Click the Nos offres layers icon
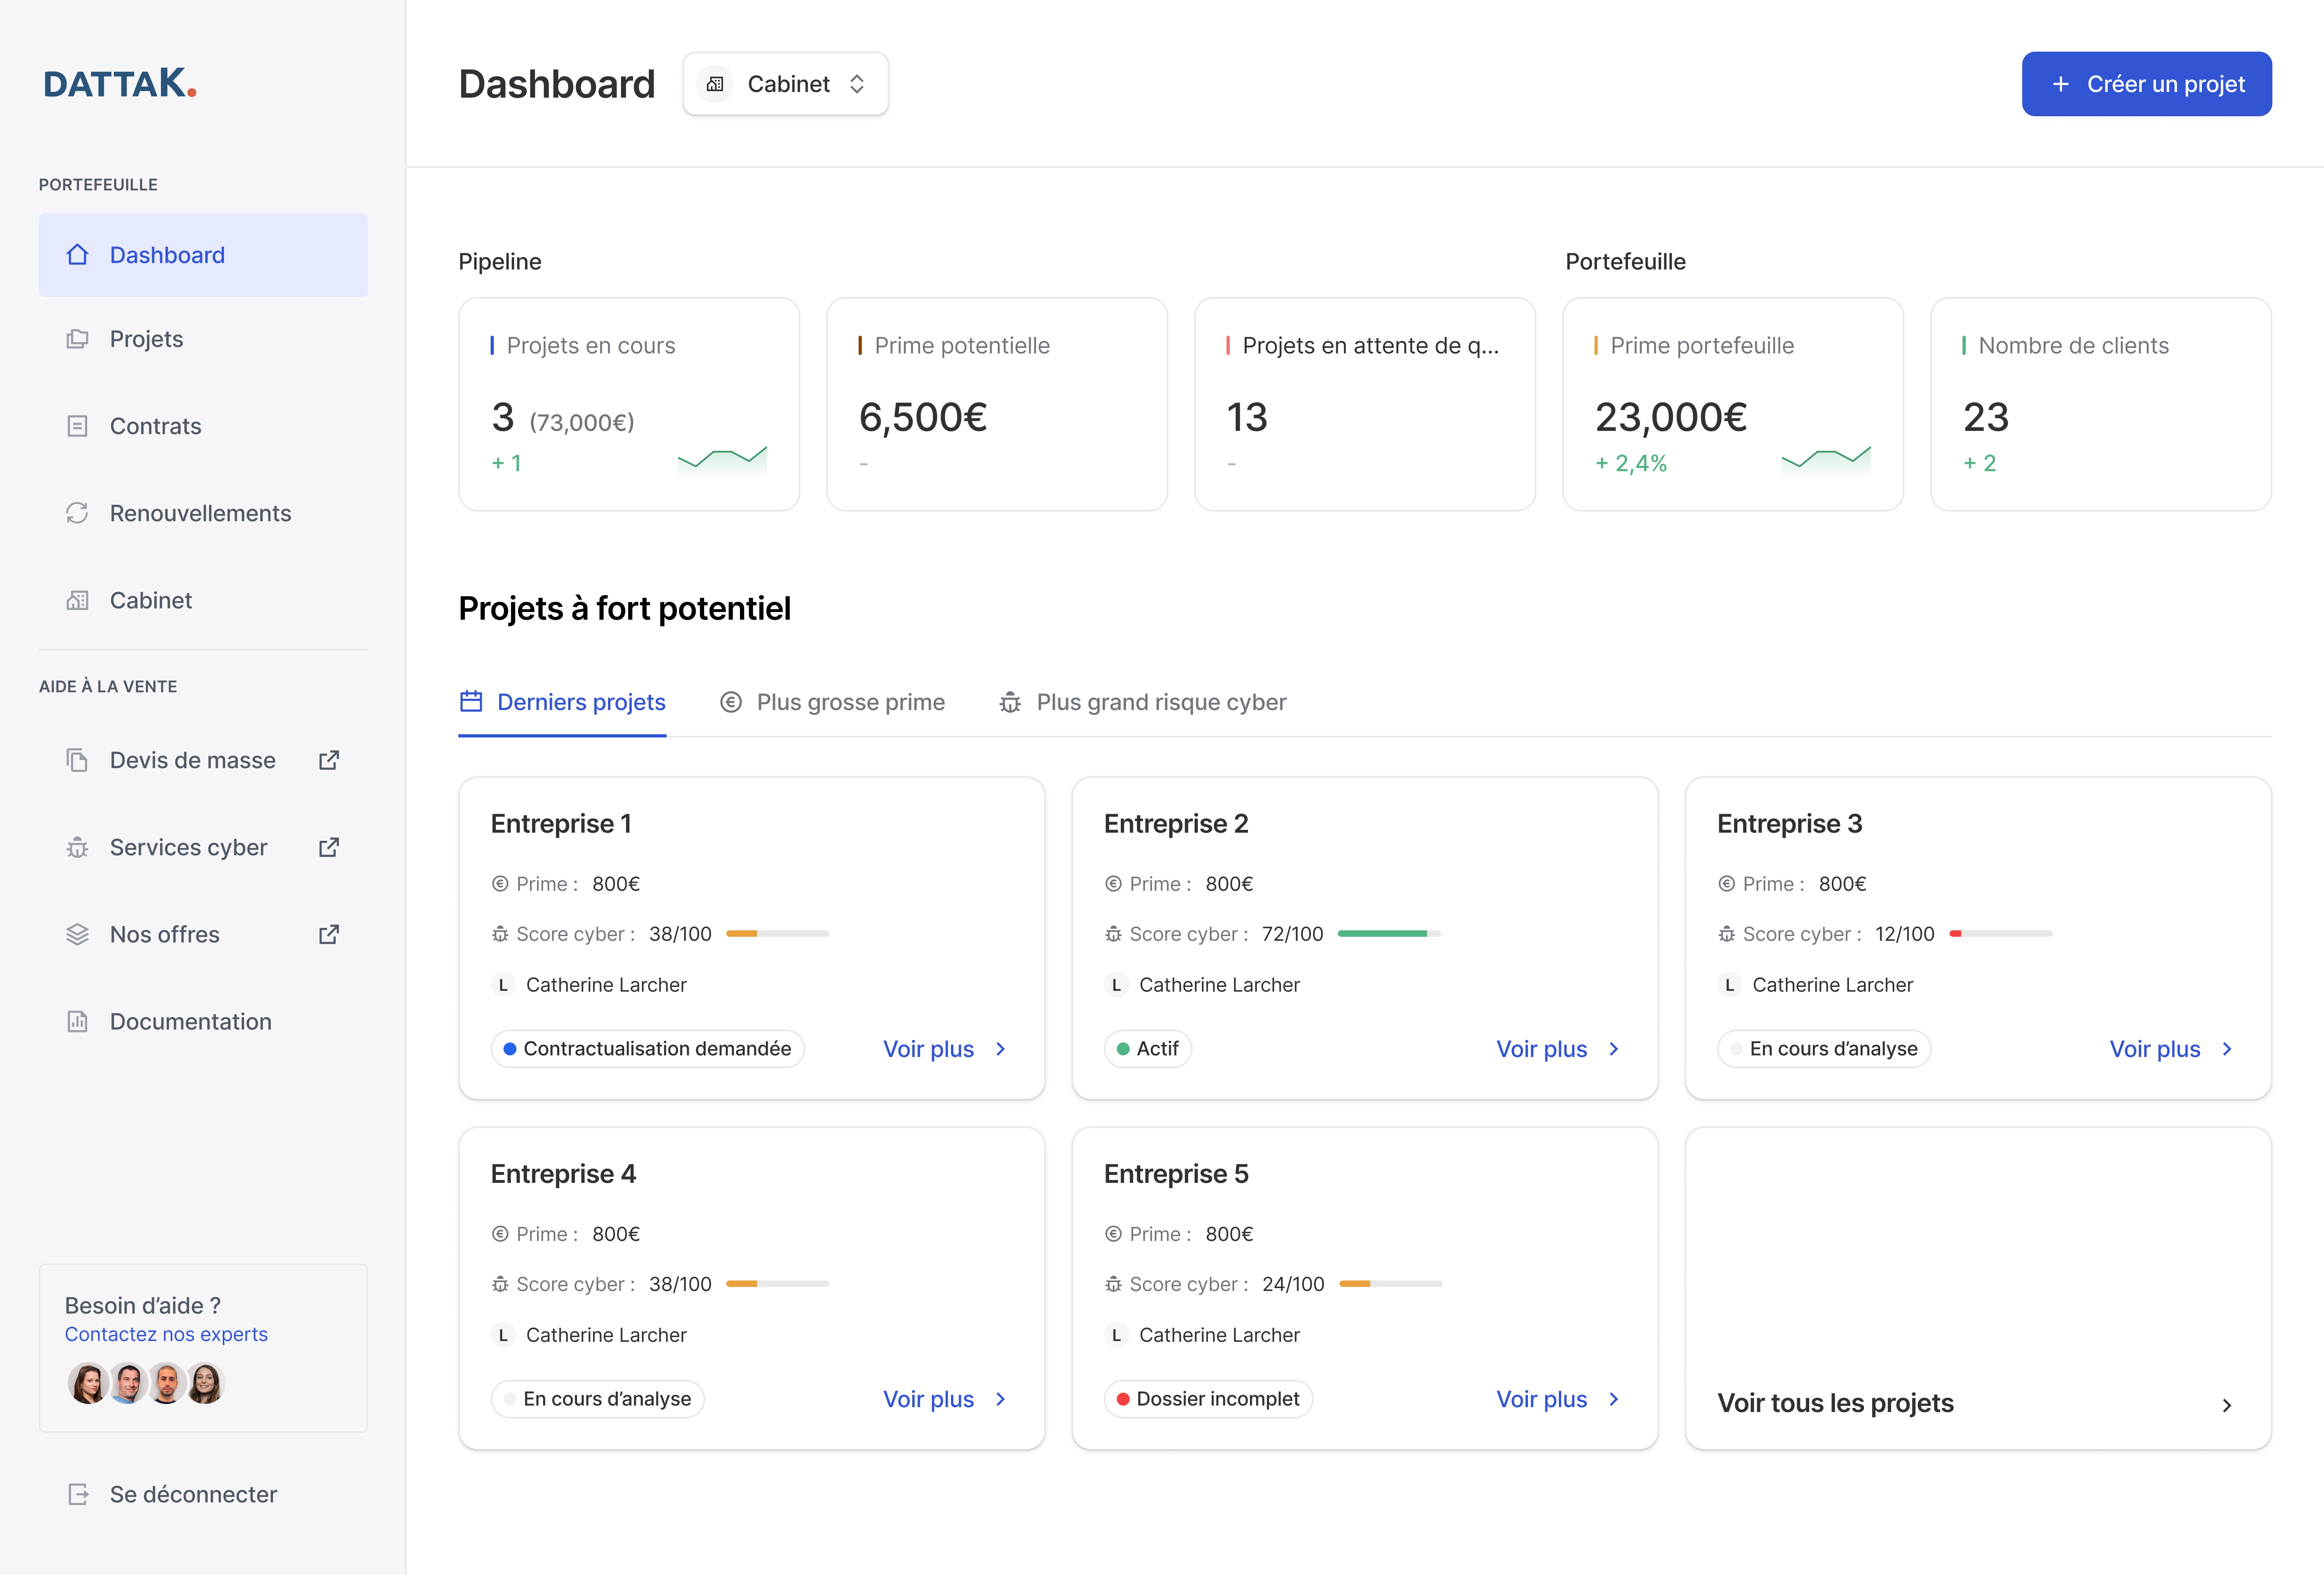 coord(77,934)
